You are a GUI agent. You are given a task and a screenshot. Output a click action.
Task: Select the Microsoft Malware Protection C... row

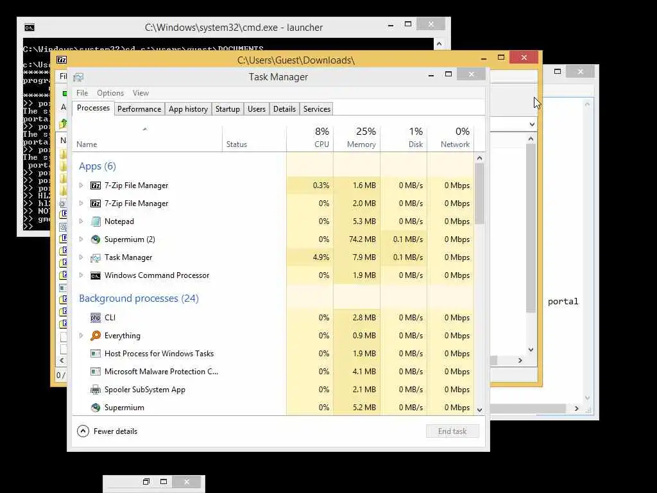click(273, 372)
